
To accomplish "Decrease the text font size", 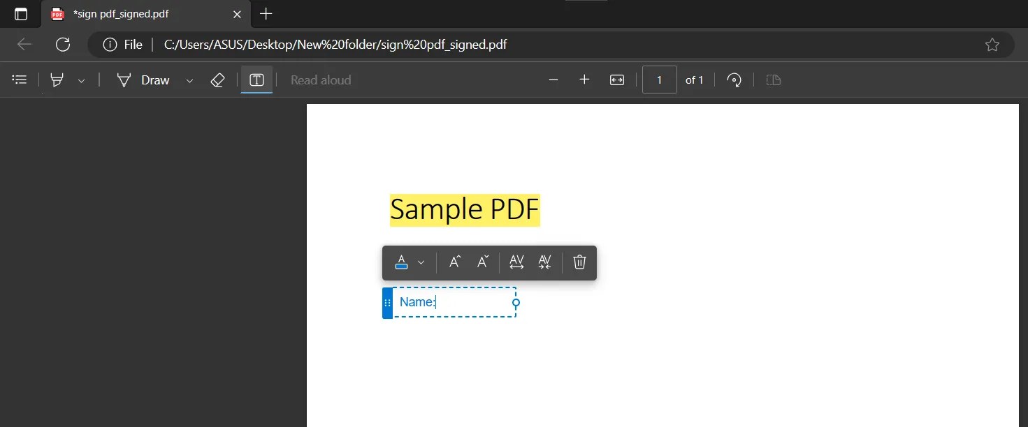I will [x=482, y=262].
